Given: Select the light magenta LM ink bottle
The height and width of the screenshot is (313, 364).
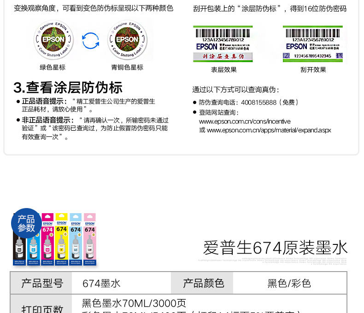Looking at the screenshot, I should [90, 239].
